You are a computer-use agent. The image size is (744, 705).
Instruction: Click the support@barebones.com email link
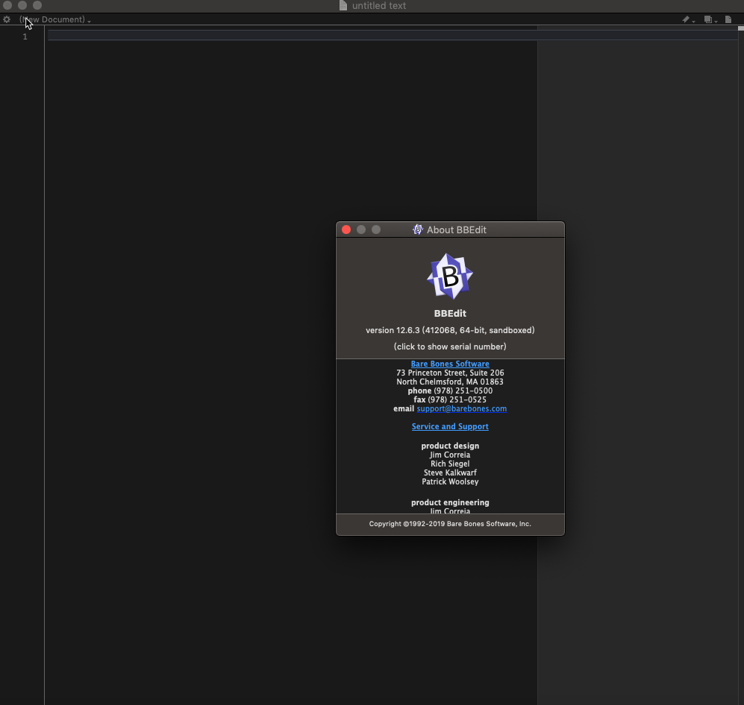[462, 408]
